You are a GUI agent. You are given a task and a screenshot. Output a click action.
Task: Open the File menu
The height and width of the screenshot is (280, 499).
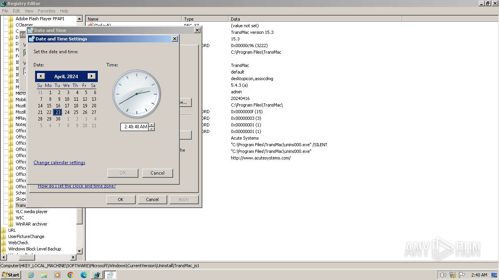(5, 11)
